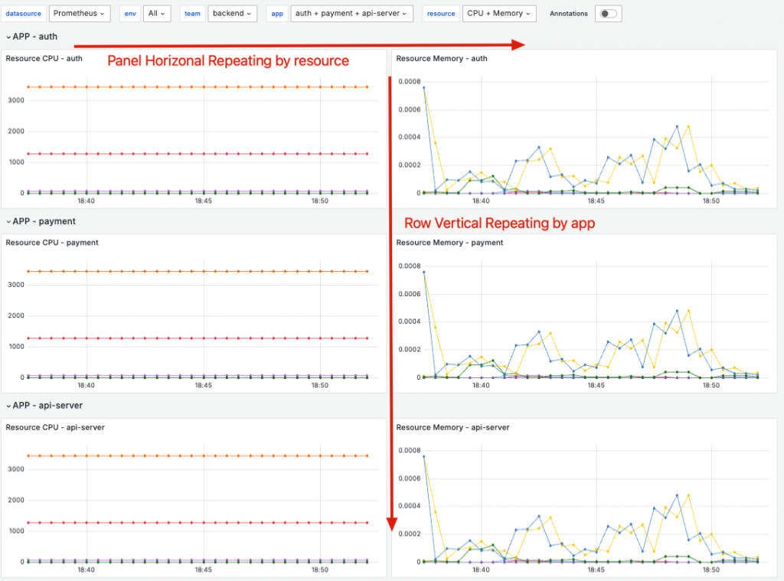Click 18:40 tick in Resource Memory - api-server chart

(481, 570)
